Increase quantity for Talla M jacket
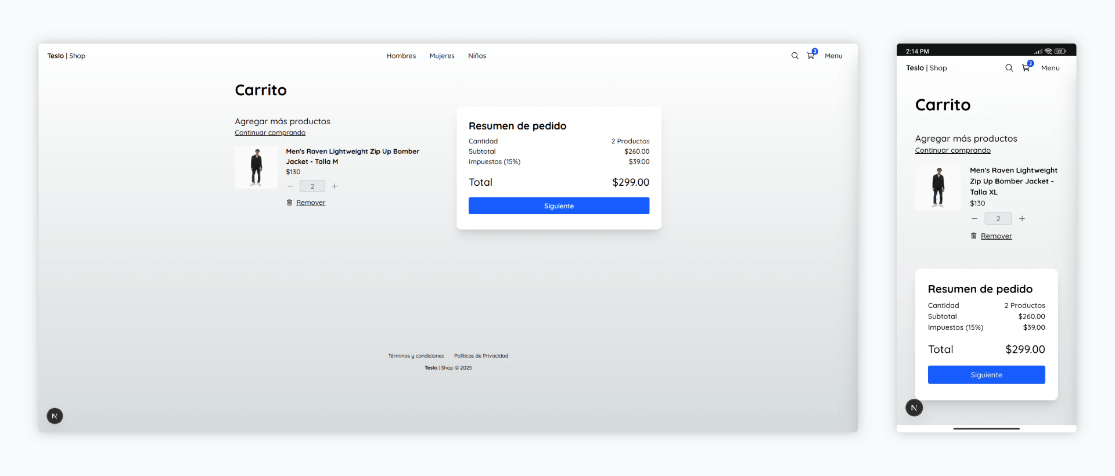Screen dimensions: 1115x476 click(x=334, y=186)
